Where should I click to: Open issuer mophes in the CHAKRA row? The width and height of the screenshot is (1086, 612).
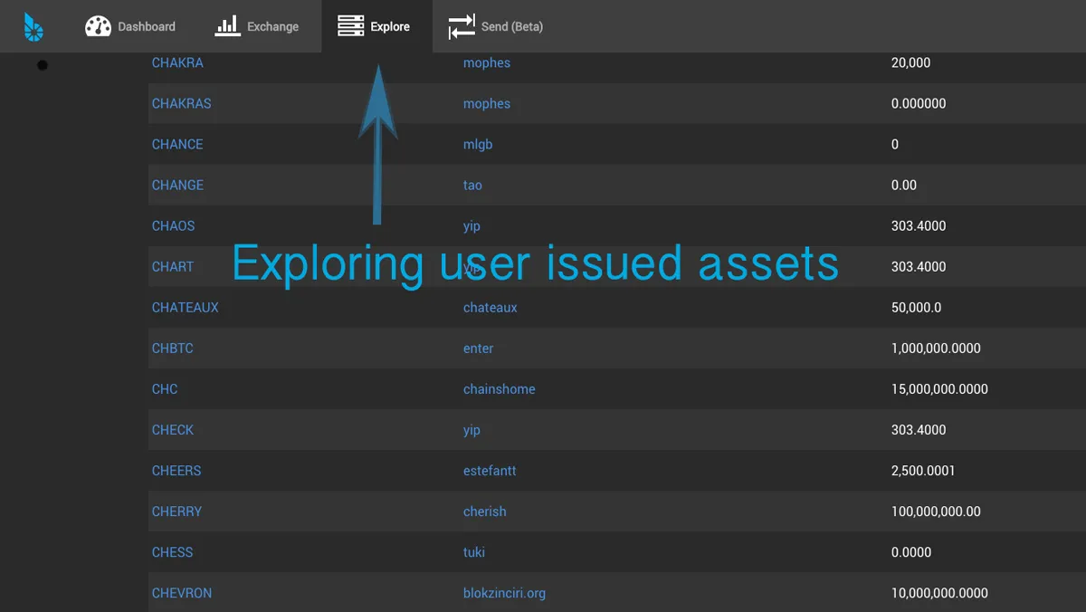pos(487,62)
